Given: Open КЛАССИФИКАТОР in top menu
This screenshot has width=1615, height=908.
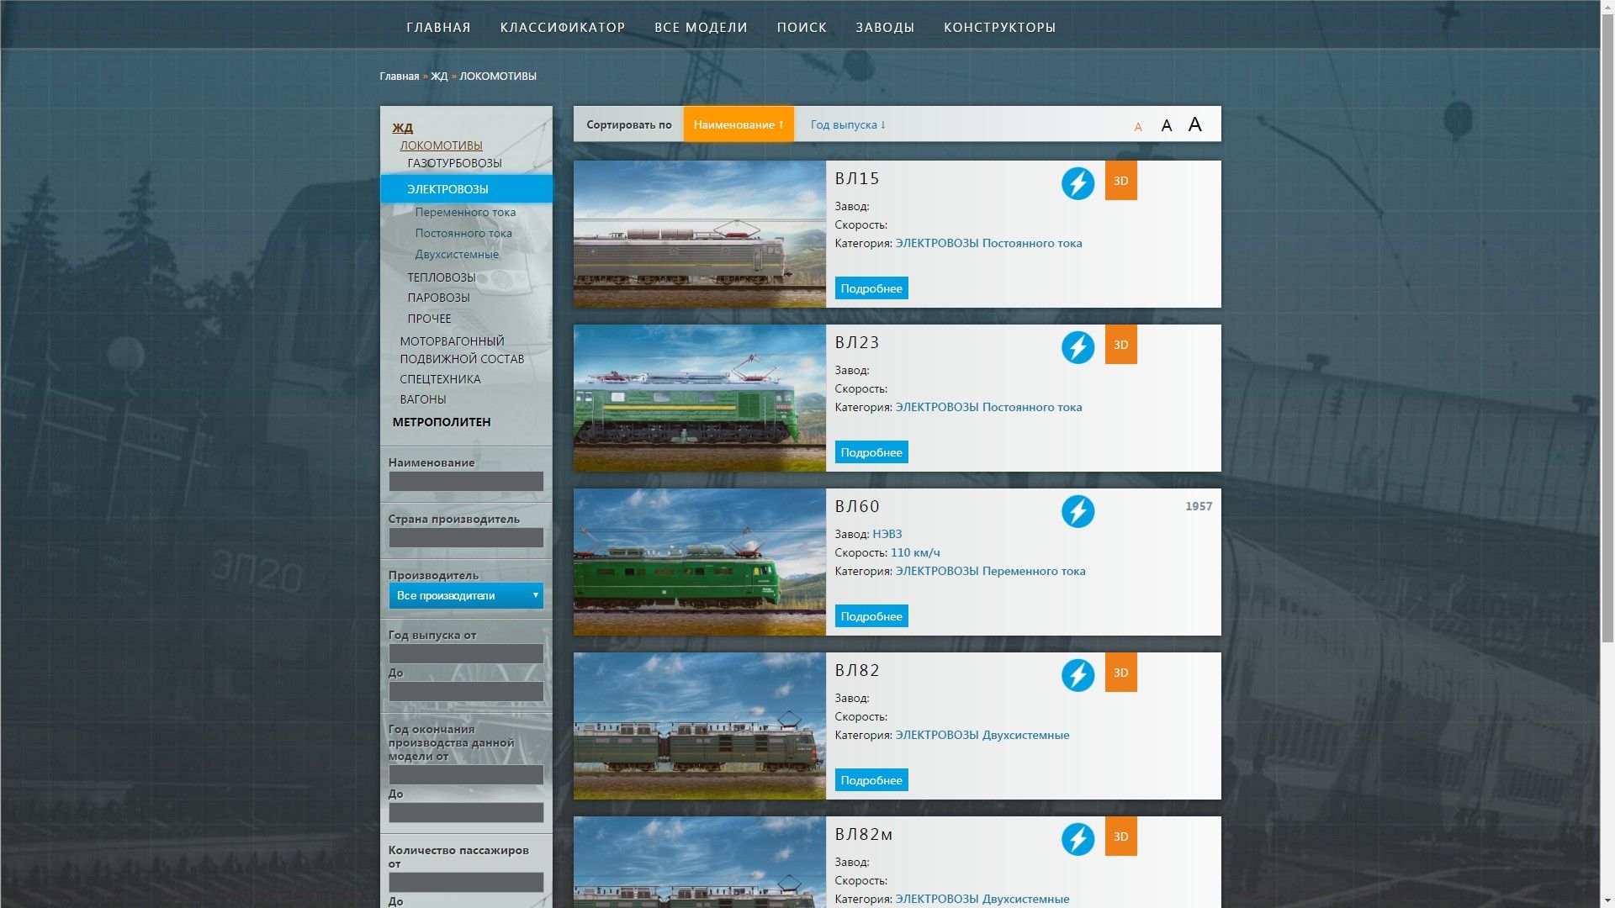Looking at the screenshot, I should [x=563, y=27].
